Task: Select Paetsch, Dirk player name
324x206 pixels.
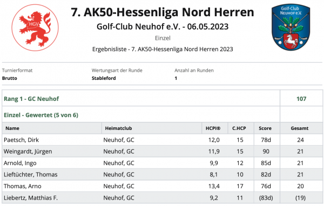Action: [21, 140]
